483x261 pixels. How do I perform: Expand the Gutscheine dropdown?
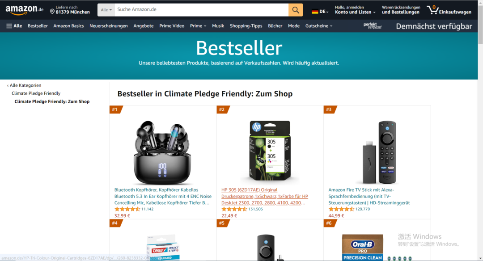pyautogui.click(x=319, y=26)
